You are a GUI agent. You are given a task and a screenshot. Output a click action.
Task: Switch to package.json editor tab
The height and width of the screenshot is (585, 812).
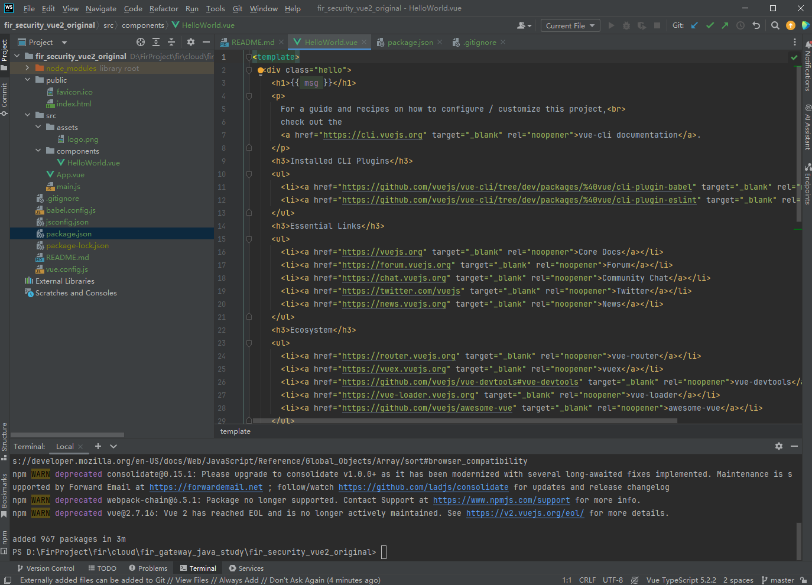tap(410, 42)
